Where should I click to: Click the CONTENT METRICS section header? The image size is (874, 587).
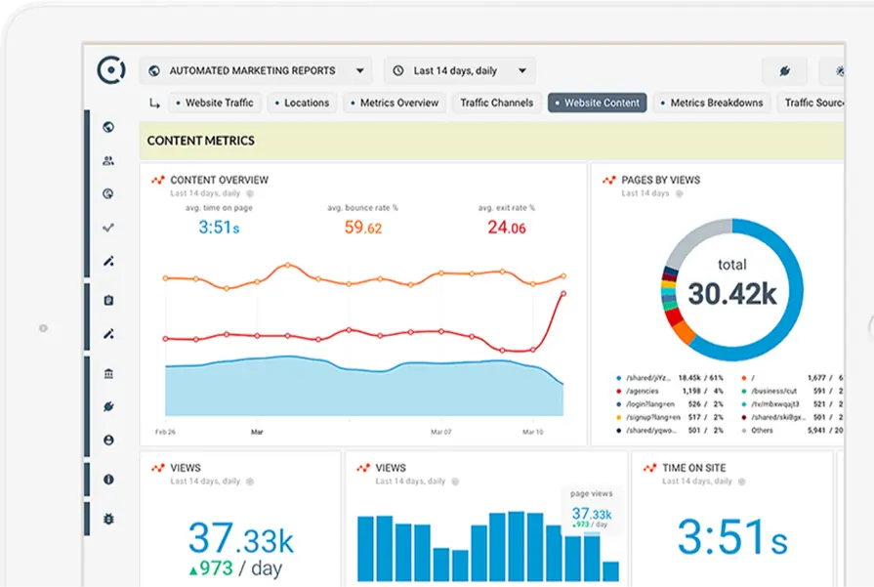[200, 141]
